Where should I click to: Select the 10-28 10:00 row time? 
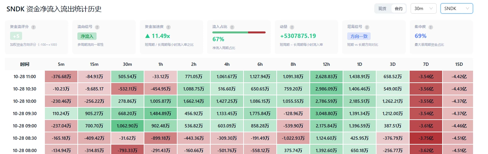click(25, 101)
